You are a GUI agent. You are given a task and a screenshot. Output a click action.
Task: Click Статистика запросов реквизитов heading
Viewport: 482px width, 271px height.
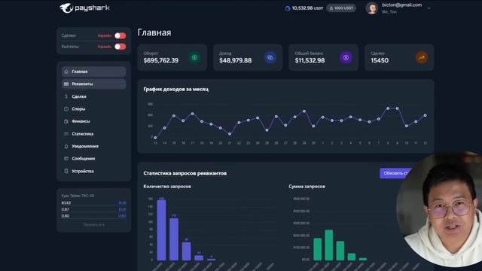pos(185,173)
